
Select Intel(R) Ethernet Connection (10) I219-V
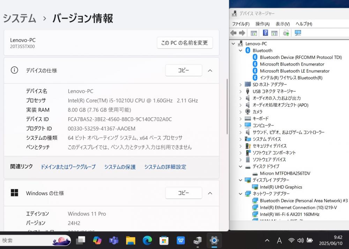pos(298,207)
